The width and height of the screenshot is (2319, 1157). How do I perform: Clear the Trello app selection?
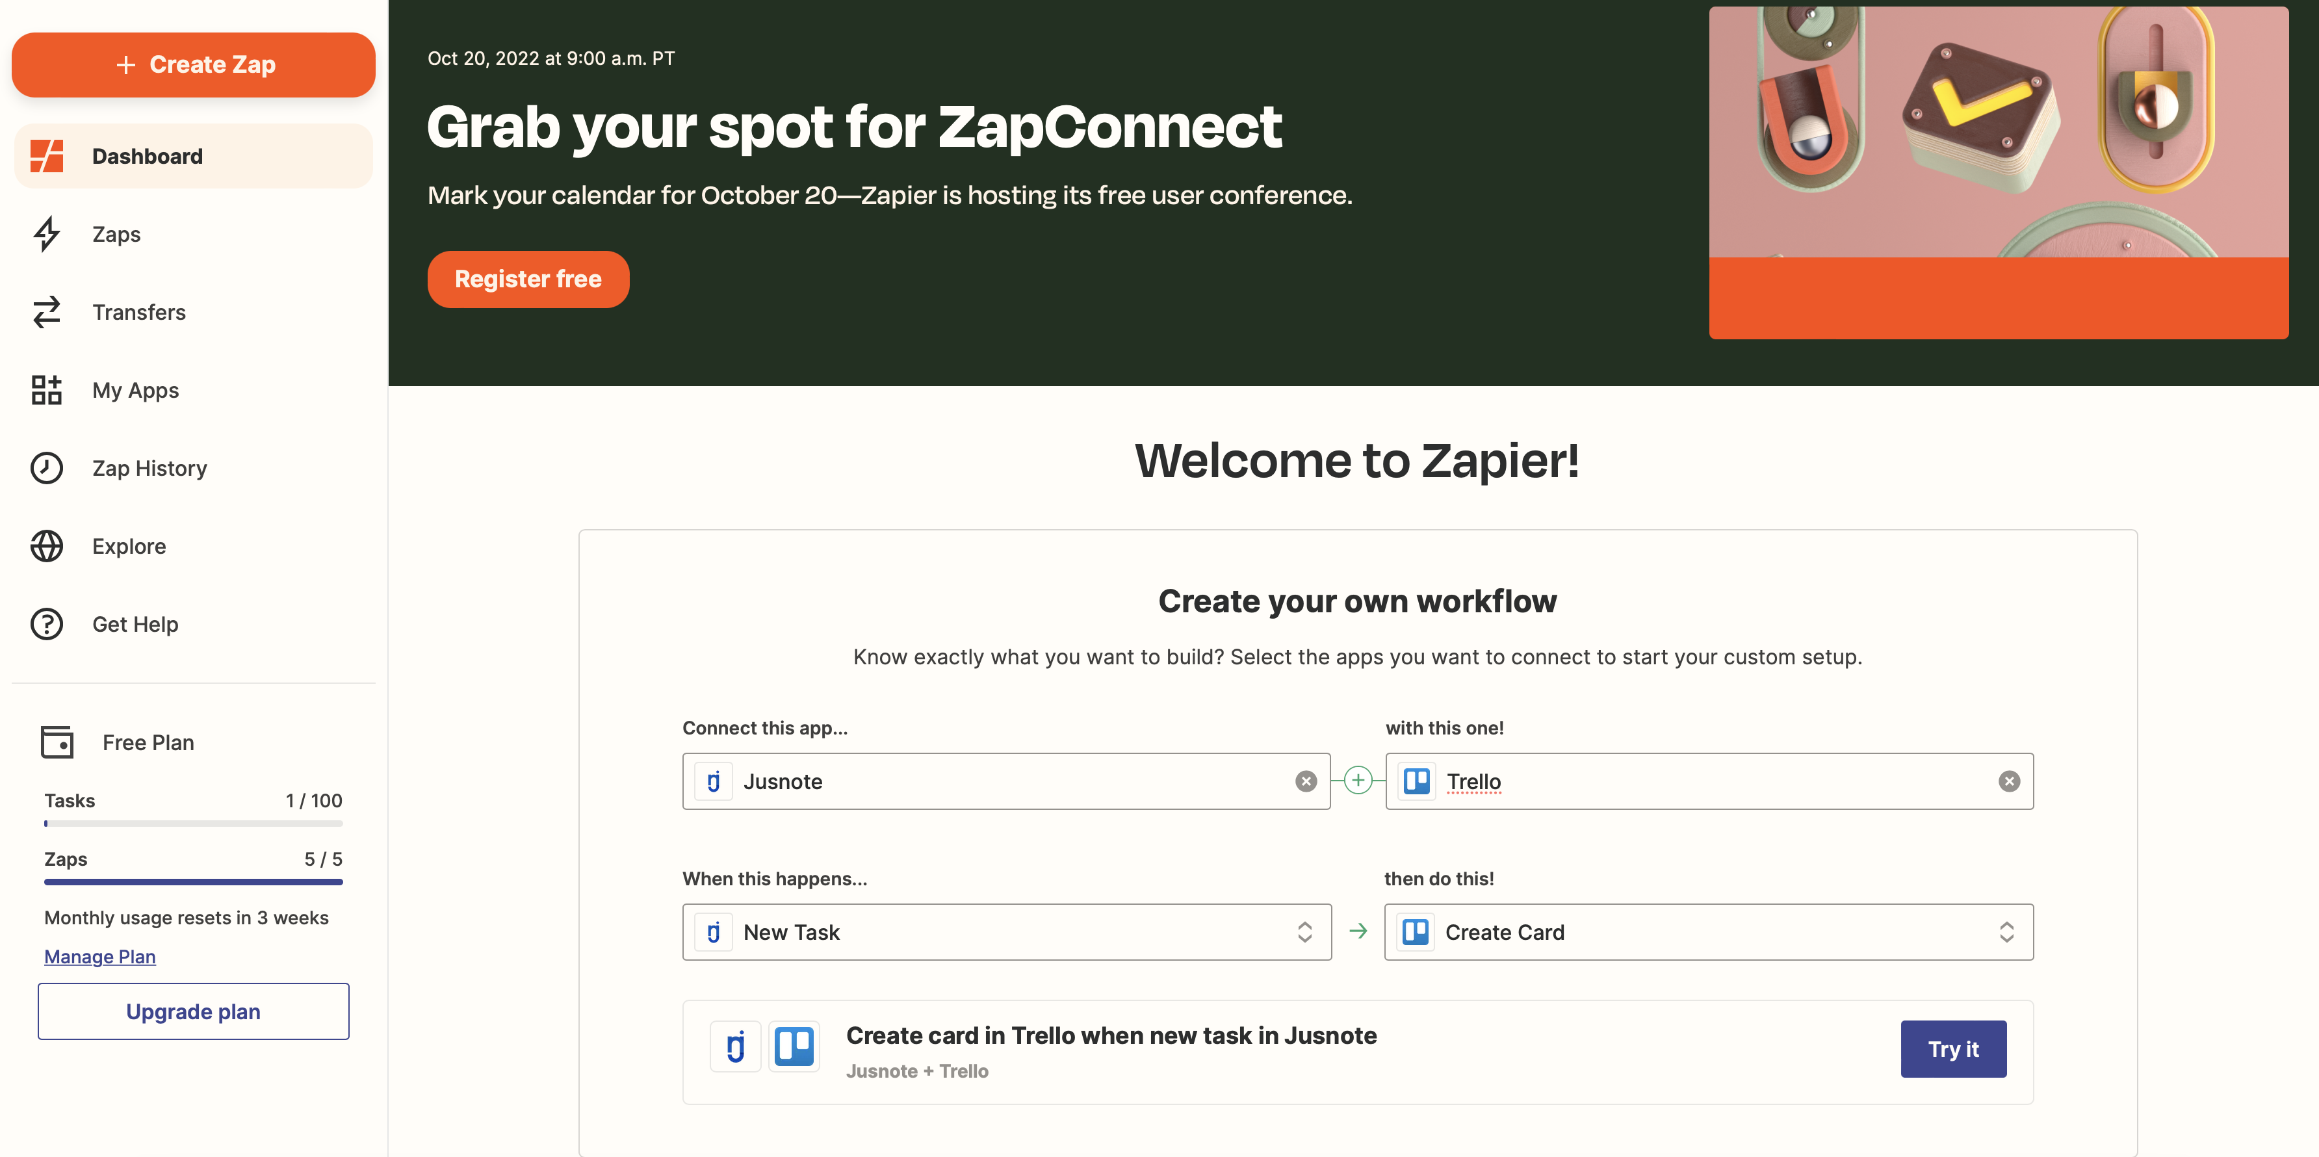coord(2008,781)
